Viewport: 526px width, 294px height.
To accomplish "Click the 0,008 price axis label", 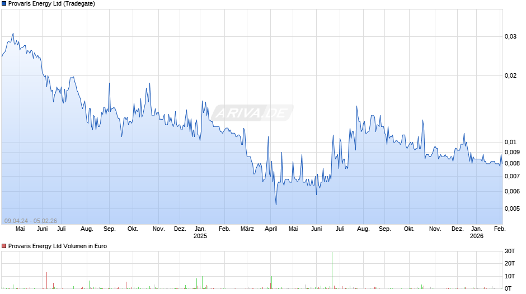I will tap(512, 164).
